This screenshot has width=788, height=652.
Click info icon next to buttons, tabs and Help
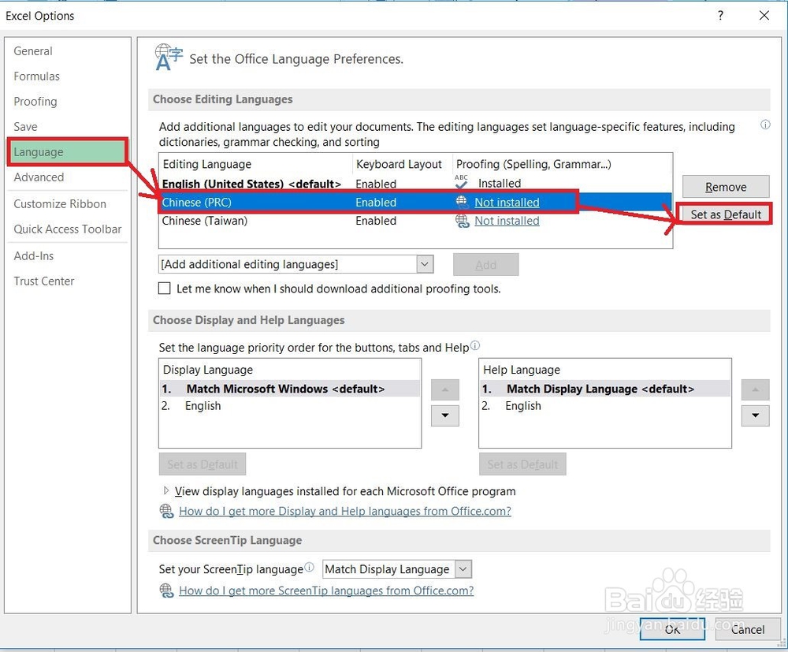pos(475,346)
